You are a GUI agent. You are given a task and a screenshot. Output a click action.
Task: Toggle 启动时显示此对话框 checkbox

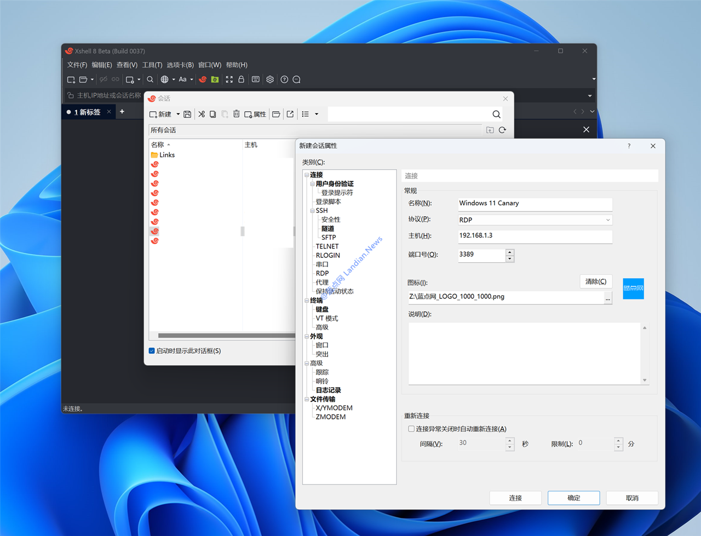point(152,351)
